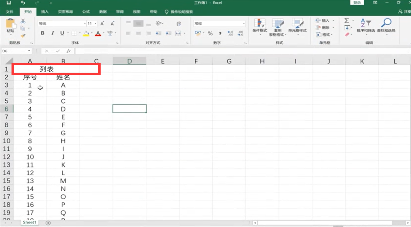
Task: Toggle wrap text (ab) icon
Action: (179, 23)
